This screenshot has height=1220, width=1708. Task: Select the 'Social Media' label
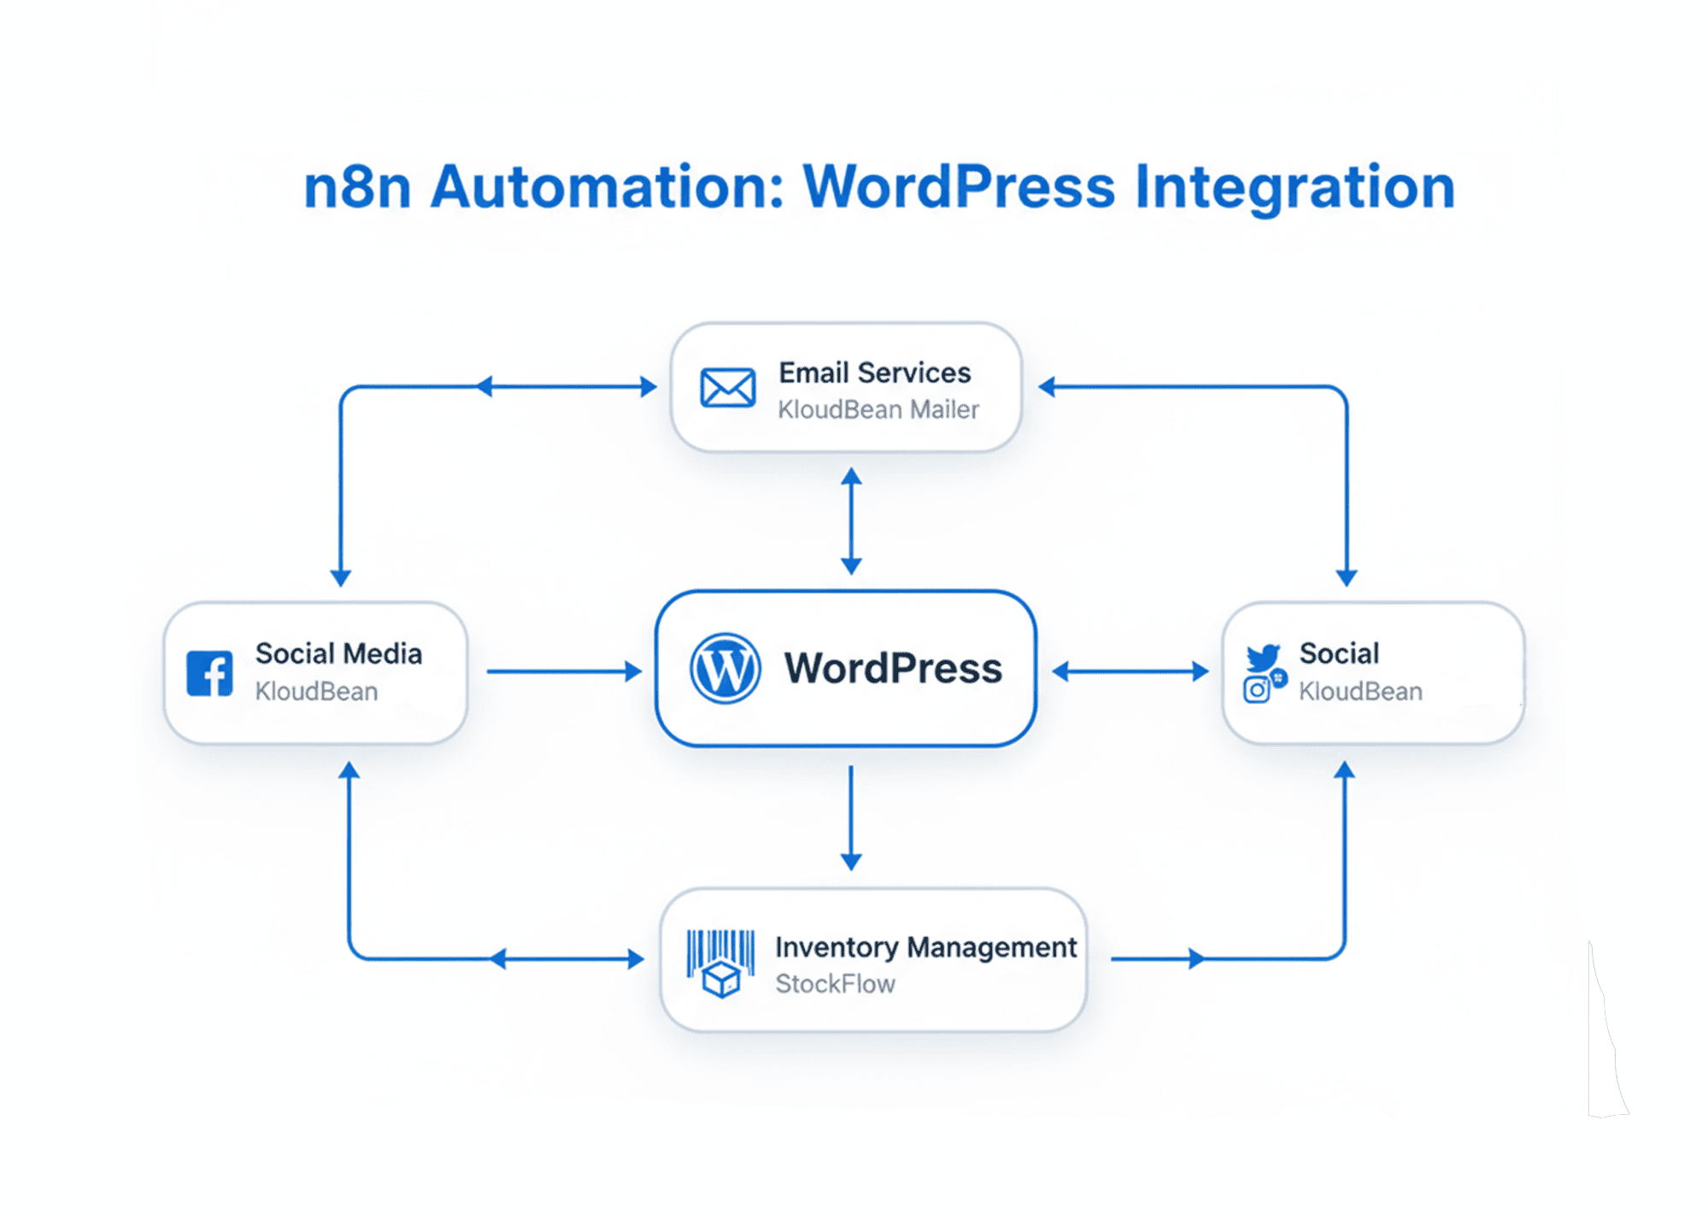click(x=338, y=654)
